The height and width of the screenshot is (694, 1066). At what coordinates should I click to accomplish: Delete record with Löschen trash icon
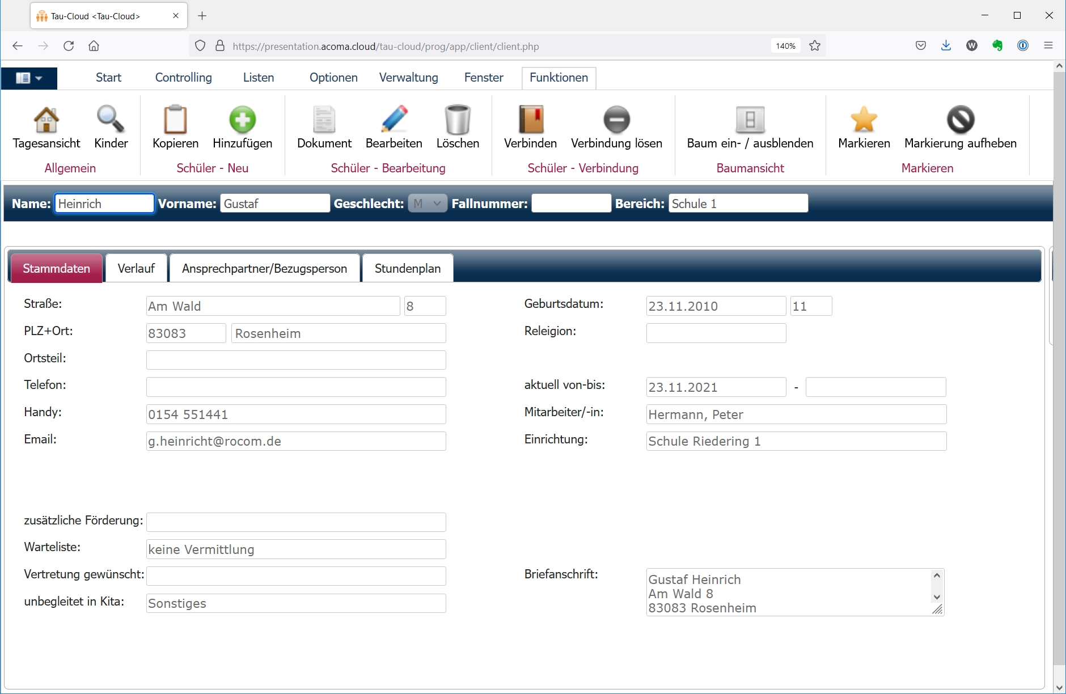coord(458,120)
